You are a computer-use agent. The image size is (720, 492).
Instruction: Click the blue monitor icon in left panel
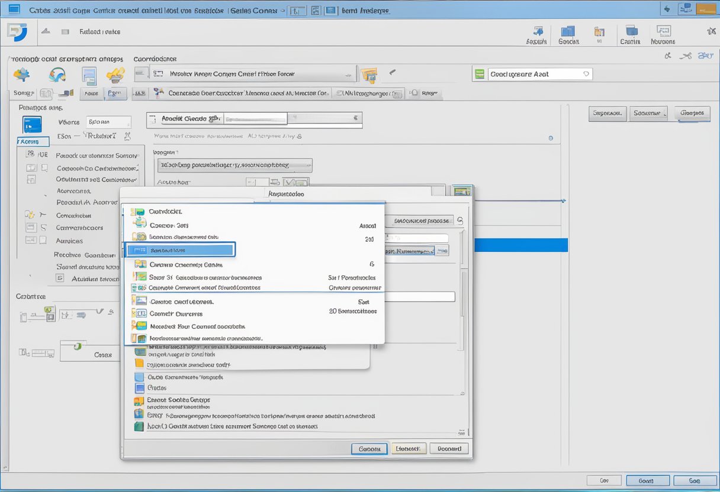coord(32,124)
